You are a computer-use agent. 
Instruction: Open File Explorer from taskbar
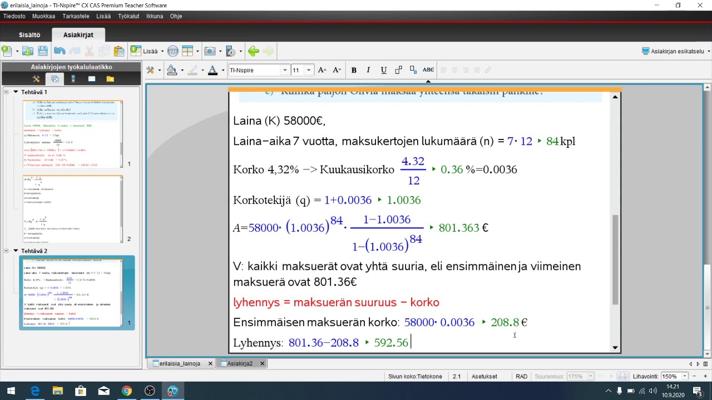coord(58,391)
